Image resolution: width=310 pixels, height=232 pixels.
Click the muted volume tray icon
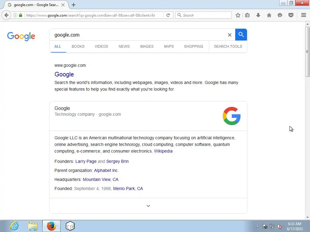pos(279,227)
